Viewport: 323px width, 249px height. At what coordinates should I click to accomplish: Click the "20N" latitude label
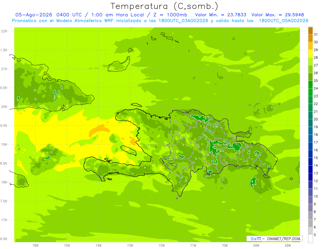pos(4,107)
